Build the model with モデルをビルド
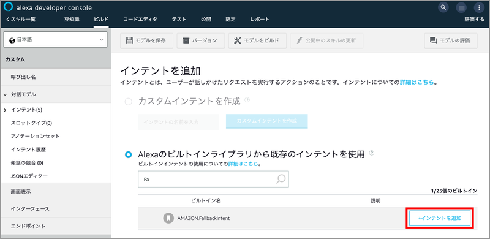This screenshot has height=239, width=490. (257, 40)
